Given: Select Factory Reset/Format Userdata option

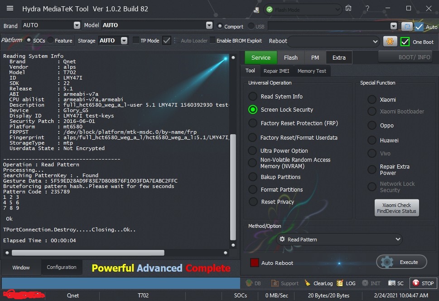Looking at the screenshot, I should [252, 137].
